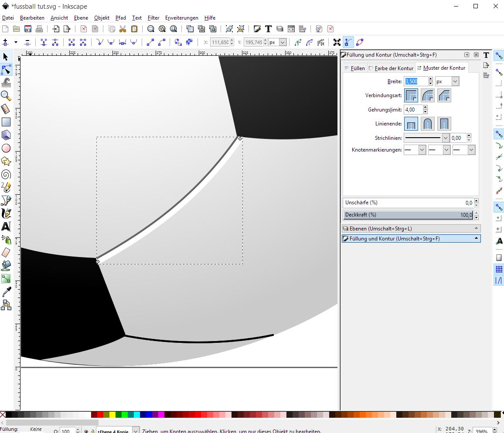Expand the Strichlinien dash pattern dropdown
This screenshot has width=504, height=433.
tap(446, 138)
